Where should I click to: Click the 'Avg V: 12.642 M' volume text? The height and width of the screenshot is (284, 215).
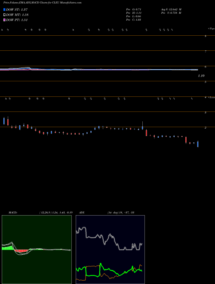[x=171, y=9]
